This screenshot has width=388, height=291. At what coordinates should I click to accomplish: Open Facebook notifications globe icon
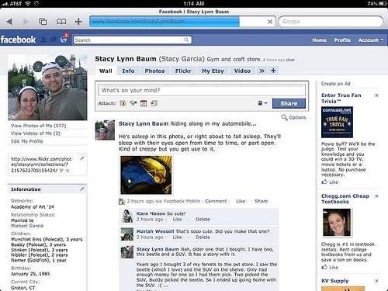tap(64, 40)
